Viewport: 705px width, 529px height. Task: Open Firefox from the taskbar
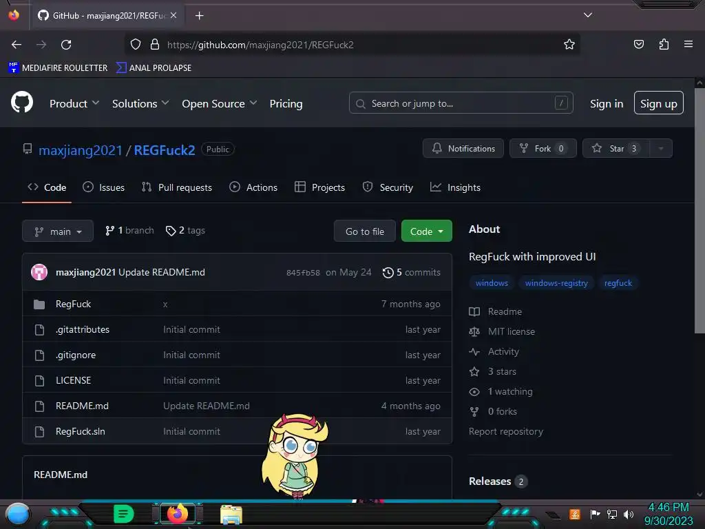(x=177, y=513)
